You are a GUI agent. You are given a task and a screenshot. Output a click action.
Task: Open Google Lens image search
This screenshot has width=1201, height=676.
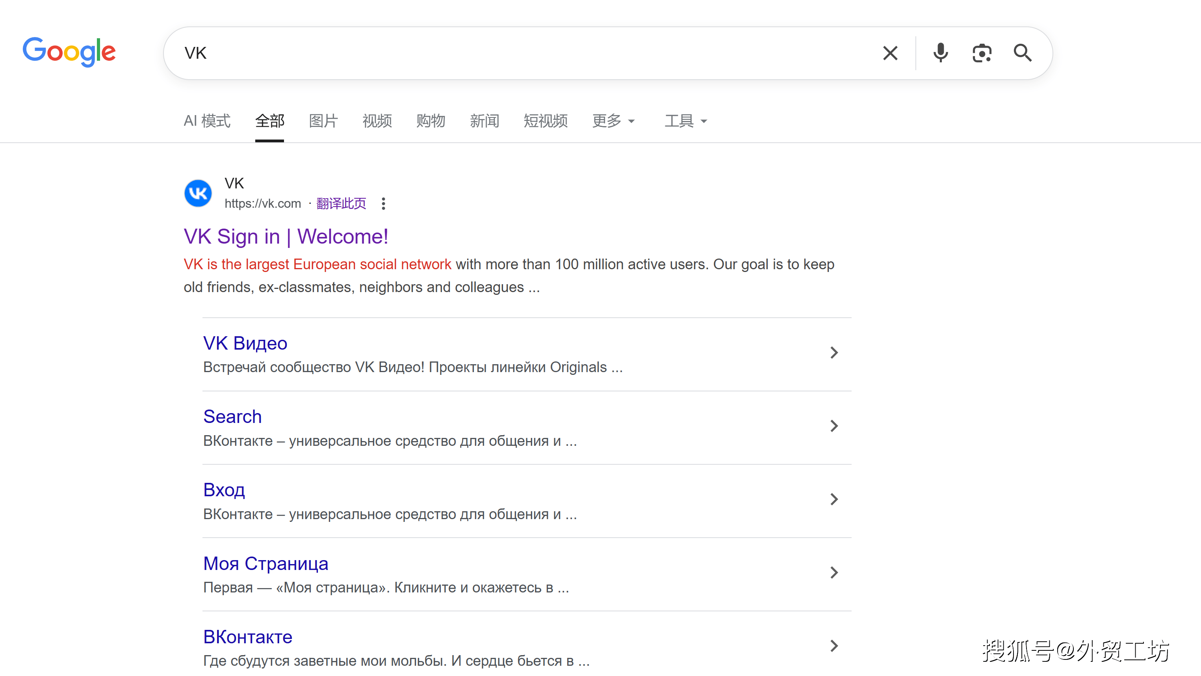click(982, 53)
